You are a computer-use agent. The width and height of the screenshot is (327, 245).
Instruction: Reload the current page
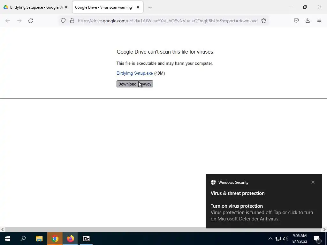[x=31, y=21]
